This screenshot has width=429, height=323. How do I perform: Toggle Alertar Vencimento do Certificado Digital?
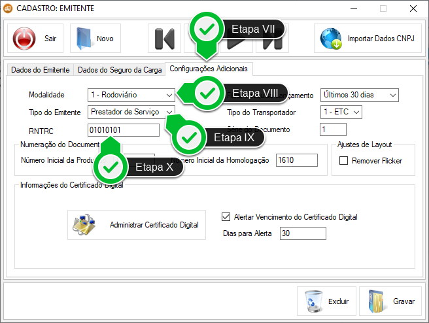[x=226, y=217]
